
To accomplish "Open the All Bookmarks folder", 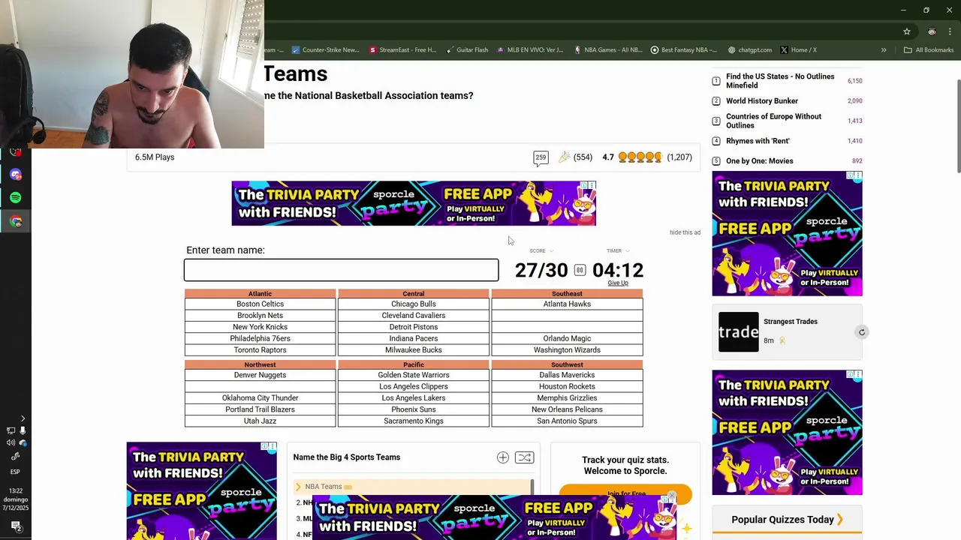I will click(929, 50).
